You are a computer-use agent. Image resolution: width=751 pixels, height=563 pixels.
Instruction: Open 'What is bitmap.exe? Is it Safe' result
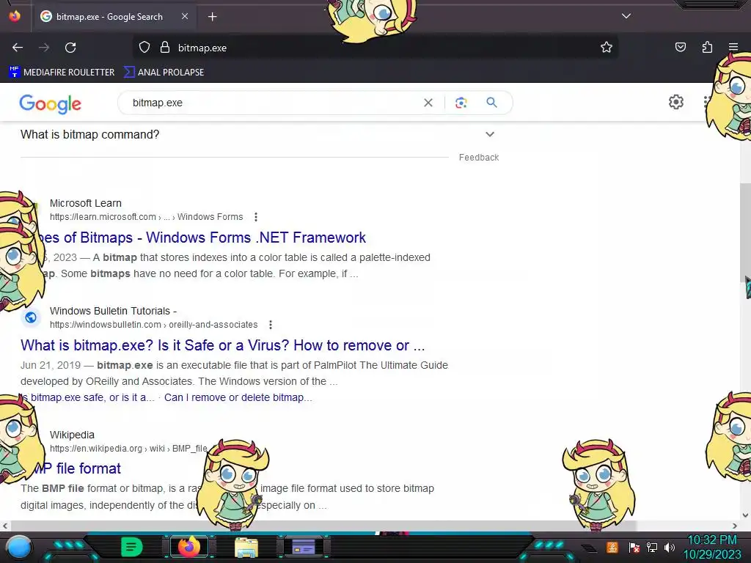pos(223,345)
